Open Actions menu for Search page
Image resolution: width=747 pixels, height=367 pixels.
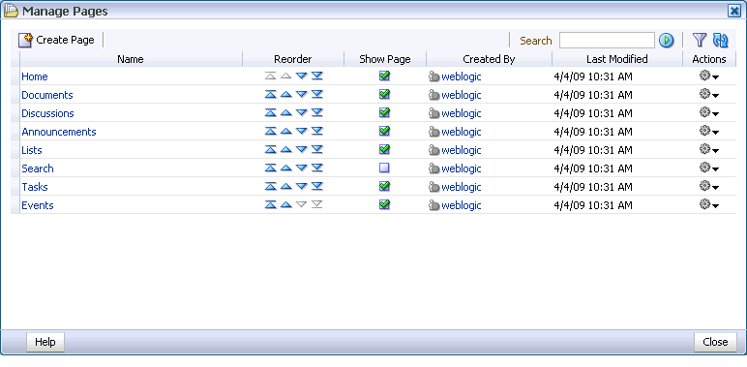click(709, 168)
